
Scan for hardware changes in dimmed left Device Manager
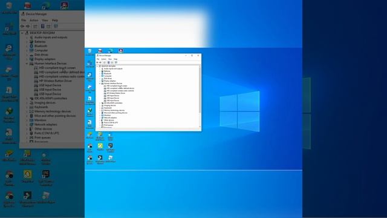click(x=56, y=26)
